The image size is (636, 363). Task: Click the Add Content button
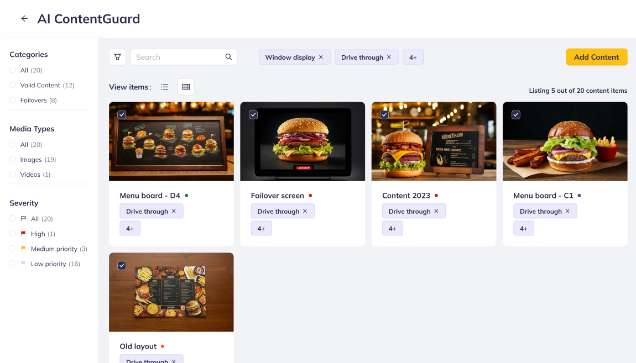596,57
